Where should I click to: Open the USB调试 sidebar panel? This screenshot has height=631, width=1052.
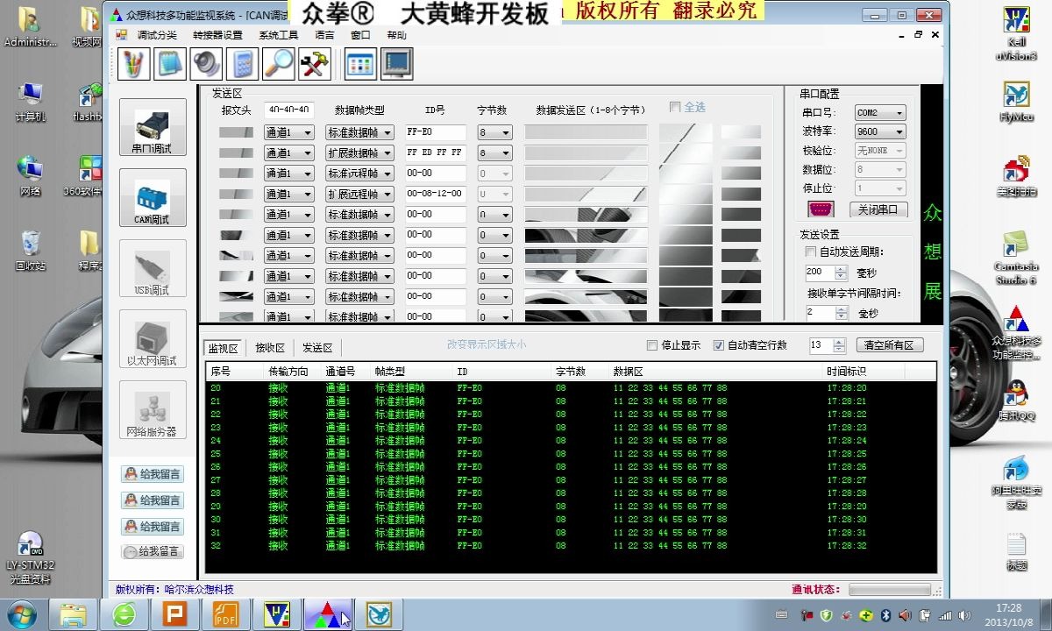[x=151, y=267]
